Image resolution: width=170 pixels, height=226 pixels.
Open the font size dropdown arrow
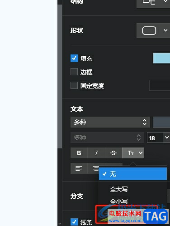pos(166,138)
